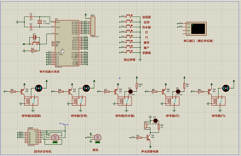
Task: Click the STC89C52 microcontroller chip U1
Action: point(67,43)
